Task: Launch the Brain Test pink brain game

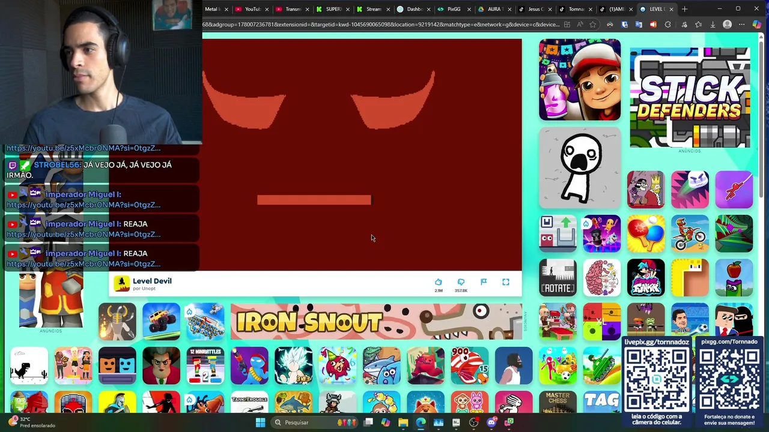Action: coord(601,278)
